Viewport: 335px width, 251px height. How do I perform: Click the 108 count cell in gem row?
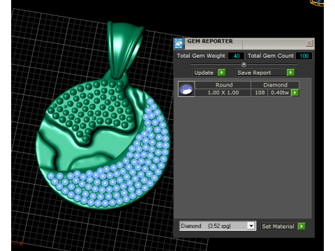(x=260, y=93)
